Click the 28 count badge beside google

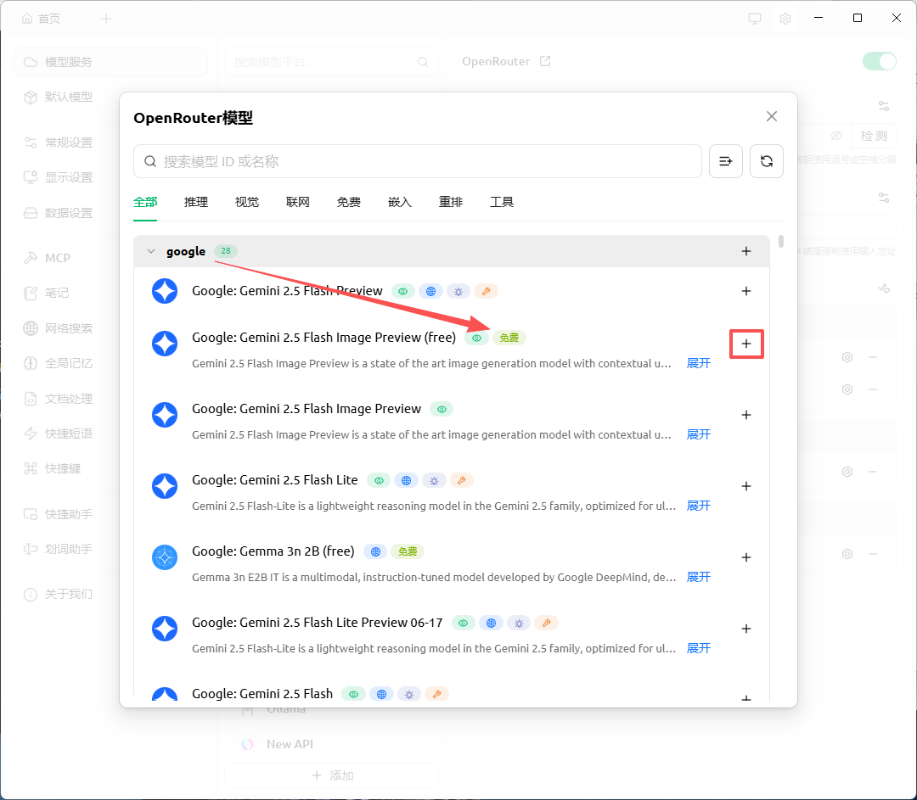pos(226,251)
